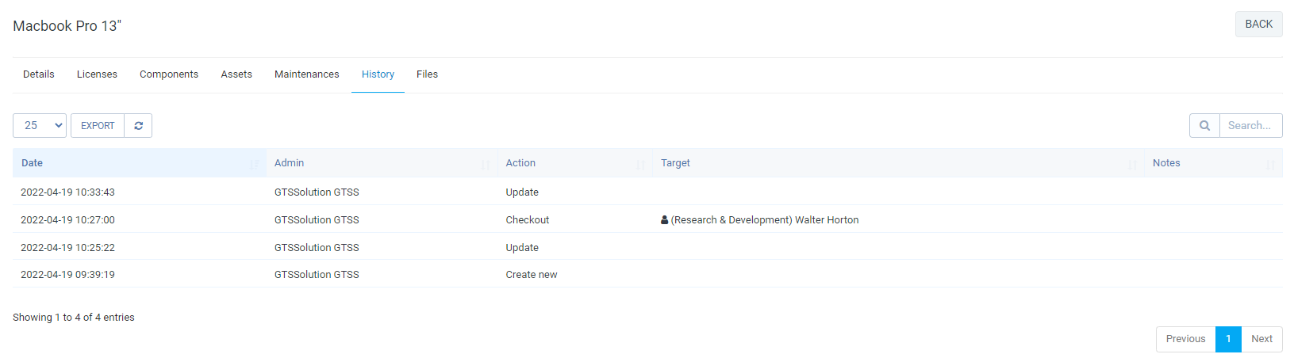Sort by Admin column arrows
Viewport: 1294px width, 358px height.
(485, 164)
